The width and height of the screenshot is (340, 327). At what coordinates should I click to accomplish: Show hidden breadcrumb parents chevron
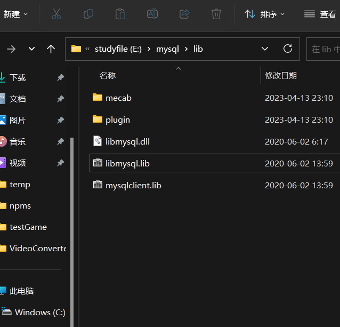click(87, 49)
